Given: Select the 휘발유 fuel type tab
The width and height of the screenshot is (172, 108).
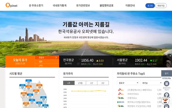Looking at the screenshot, I should tap(47, 58).
